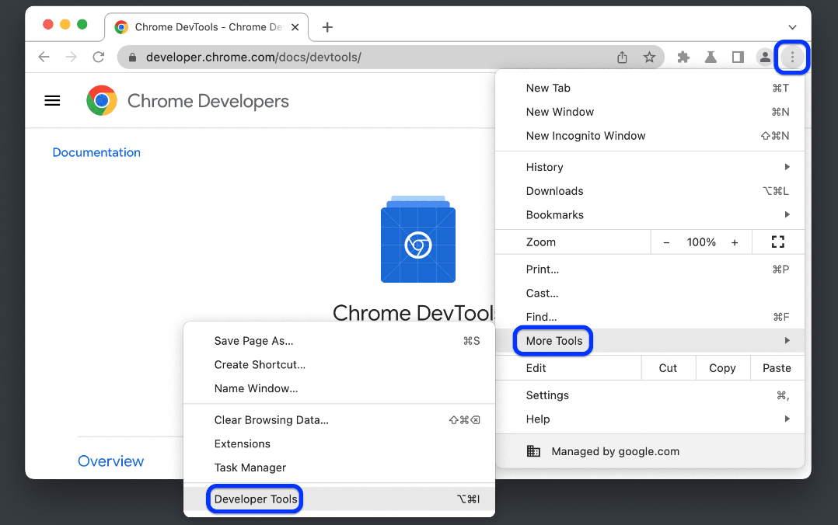Viewport: 838px width, 525px height.
Task: Decrease zoom with the minus button
Action: pos(666,242)
